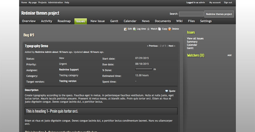The height and width of the screenshot is (132, 255).
Task: Open the Documents tab
Action: coord(163,21)
